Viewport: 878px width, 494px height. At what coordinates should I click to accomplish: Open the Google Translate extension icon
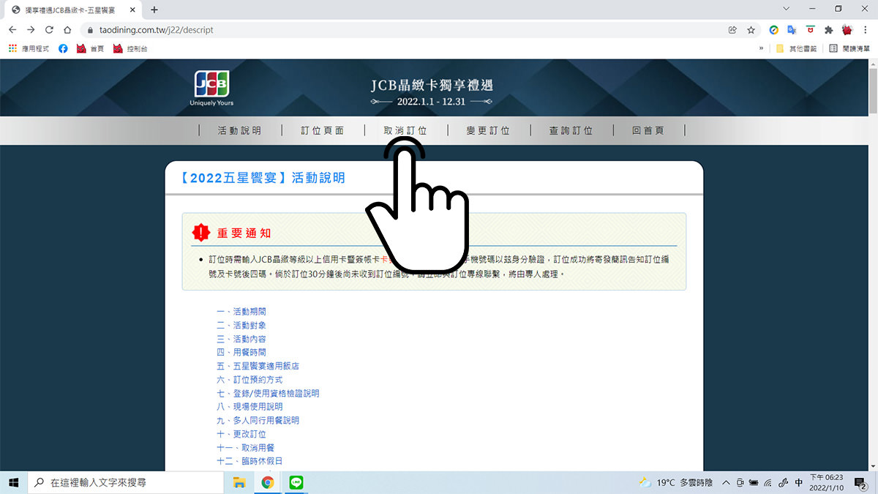click(x=792, y=30)
